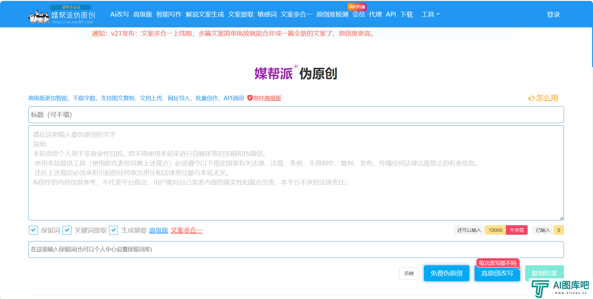Screen dimensions: 593x299
Task: Open 代理 navigation item
Action: tap(375, 14)
